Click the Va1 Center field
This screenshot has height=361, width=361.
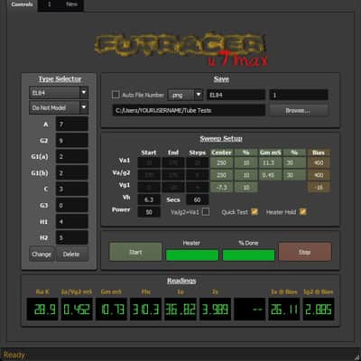(x=221, y=162)
